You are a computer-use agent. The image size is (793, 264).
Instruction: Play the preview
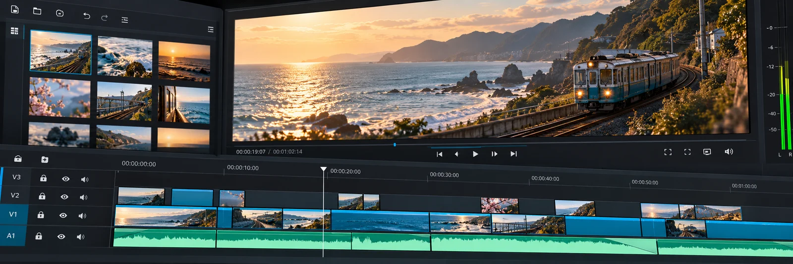pyautogui.click(x=475, y=154)
